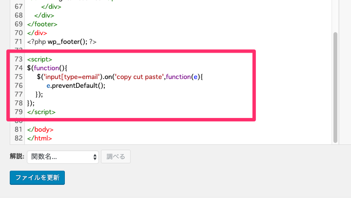Click e.preventDefault(); on line 76
The width and height of the screenshot is (351, 198).
tap(76, 86)
